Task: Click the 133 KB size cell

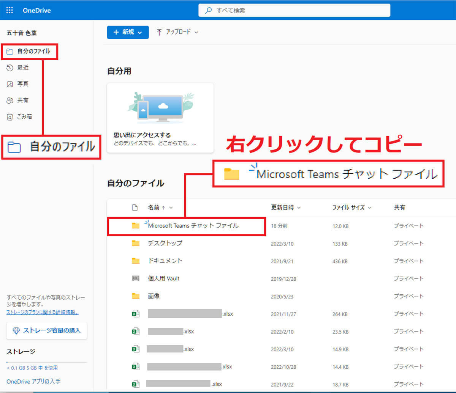Action: click(x=340, y=244)
